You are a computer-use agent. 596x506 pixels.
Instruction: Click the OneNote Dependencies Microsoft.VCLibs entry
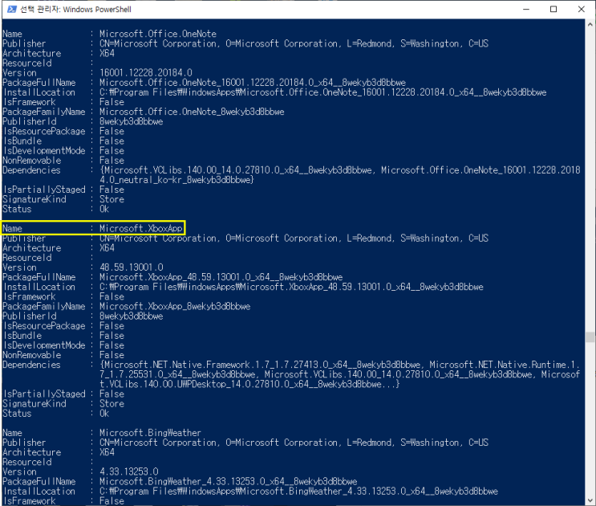click(x=237, y=170)
